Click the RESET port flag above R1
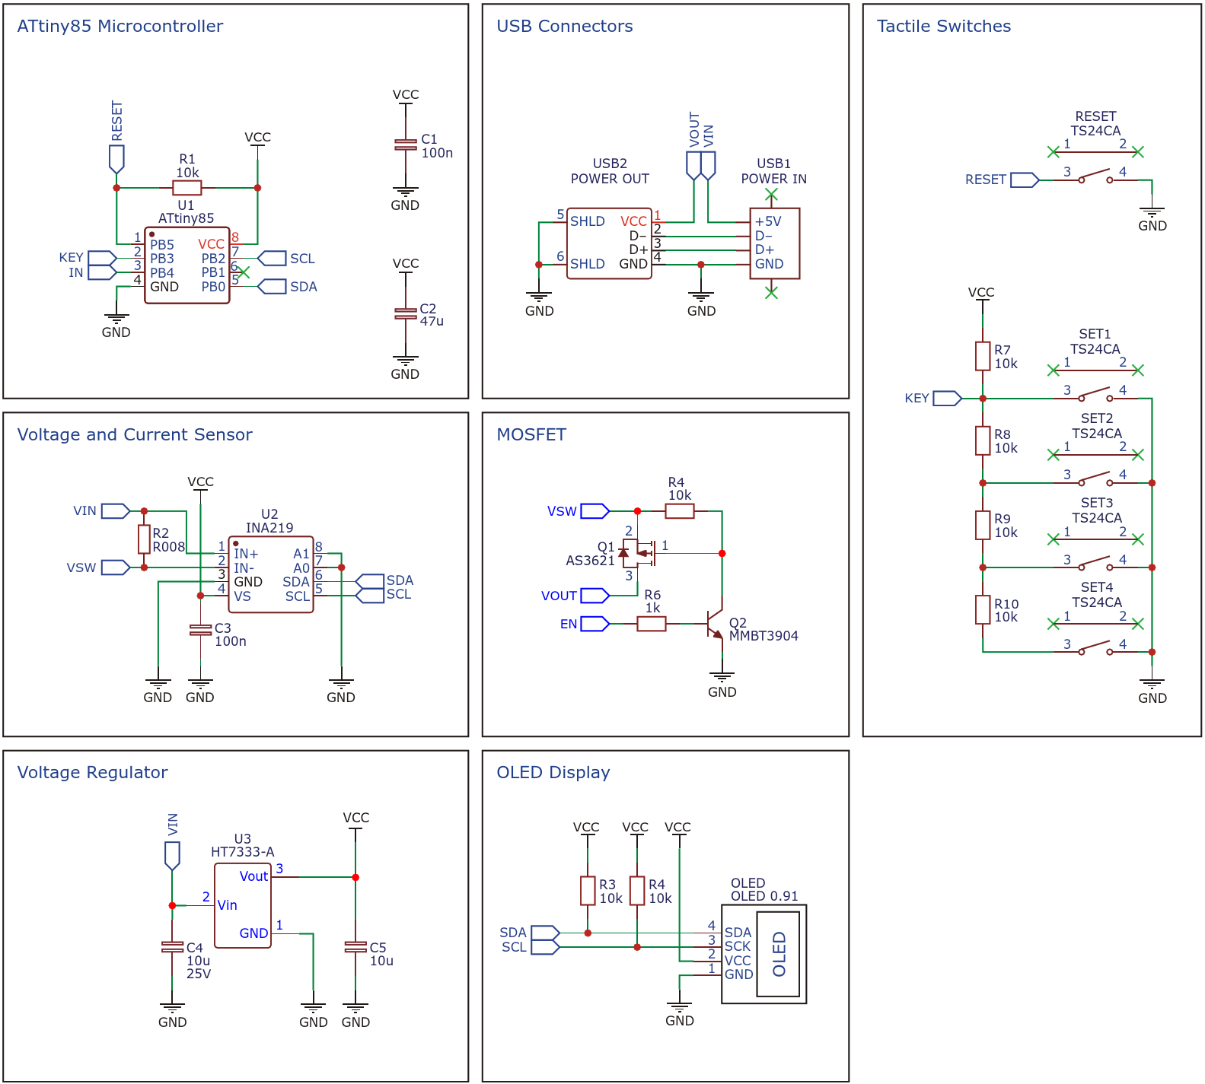The height and width of the screenshot is (1084, 1205). click(x=116, y=158)
